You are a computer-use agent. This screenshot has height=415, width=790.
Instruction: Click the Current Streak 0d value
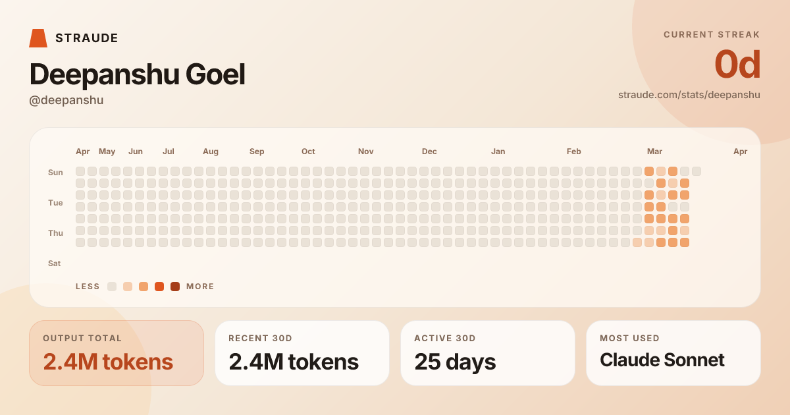coord(737,65)
